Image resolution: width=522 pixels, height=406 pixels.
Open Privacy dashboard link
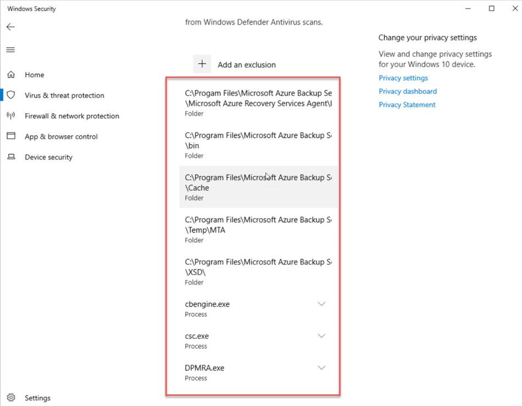[x=407, y=91]
